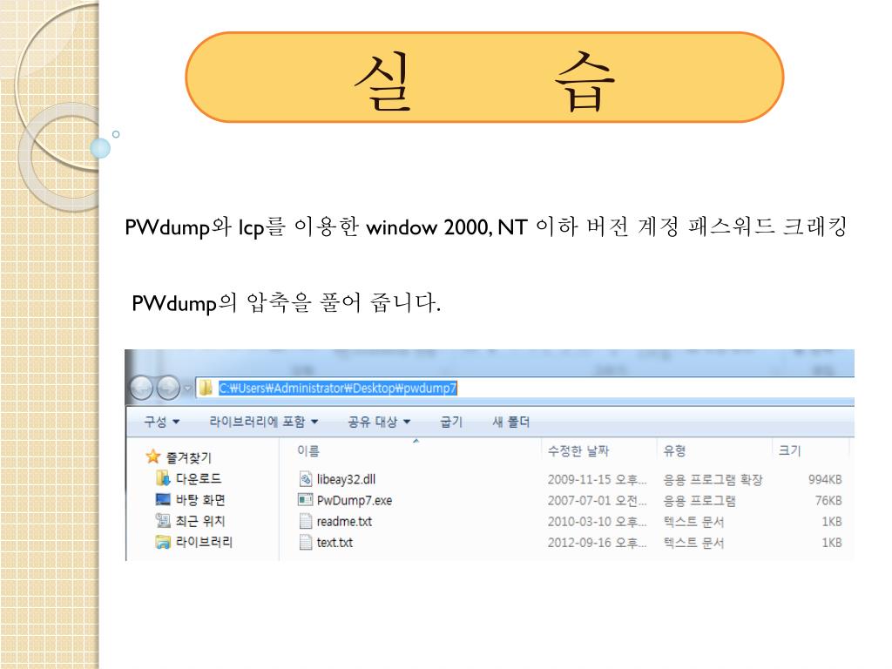The width and height of the screenshot is (892, 669).
Task: Open the 공유 대상 dropdown
Action: coord(379,422)
